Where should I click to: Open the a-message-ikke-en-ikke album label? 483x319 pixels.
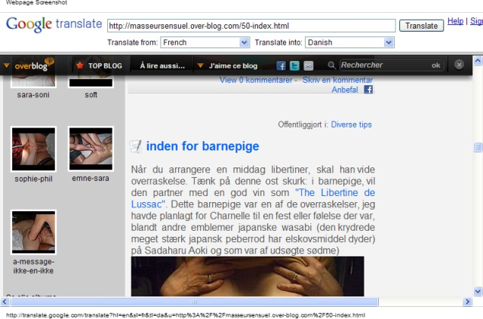[33, 266]
